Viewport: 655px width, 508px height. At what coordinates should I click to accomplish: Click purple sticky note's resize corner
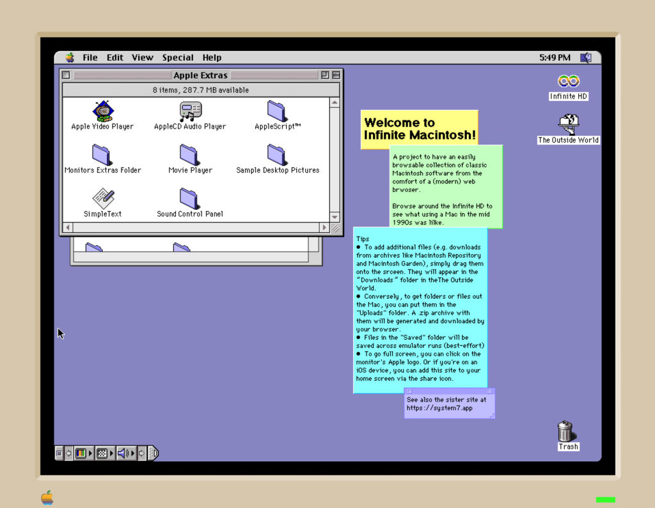click(x=492, y=416)
